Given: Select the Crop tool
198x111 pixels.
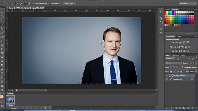Looking at the screenshot, I should point(2,29).
